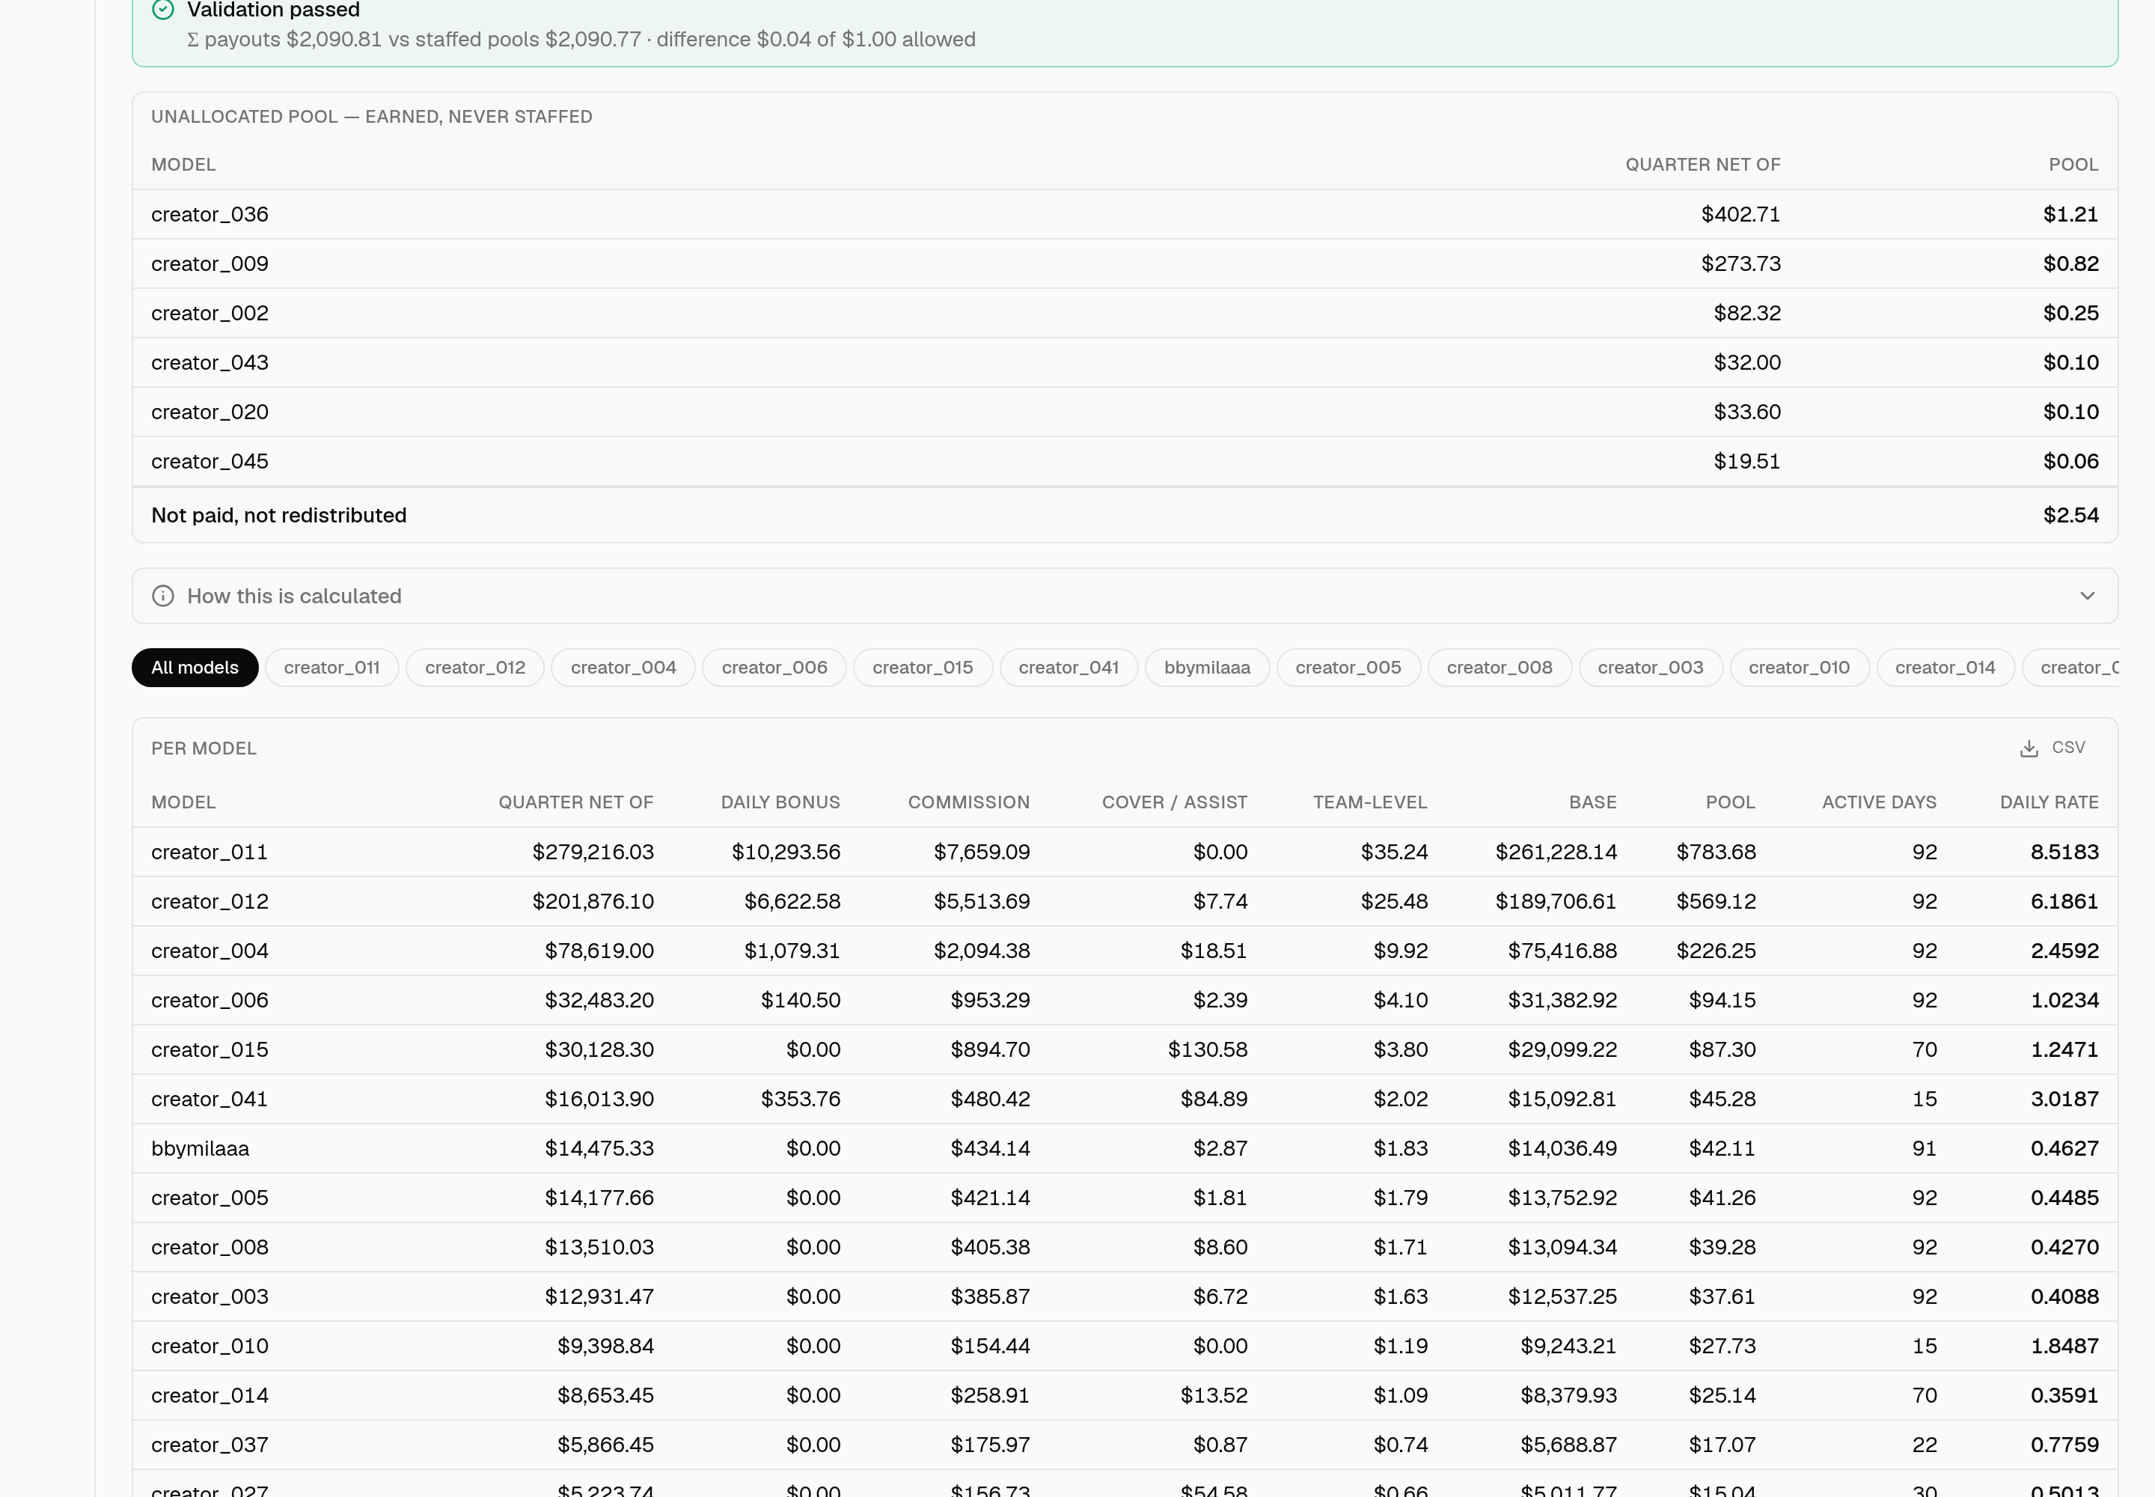The image size is (2155, 1497).
Task: Click the info icon beside How this is calculated
Action: click(163, 596)
